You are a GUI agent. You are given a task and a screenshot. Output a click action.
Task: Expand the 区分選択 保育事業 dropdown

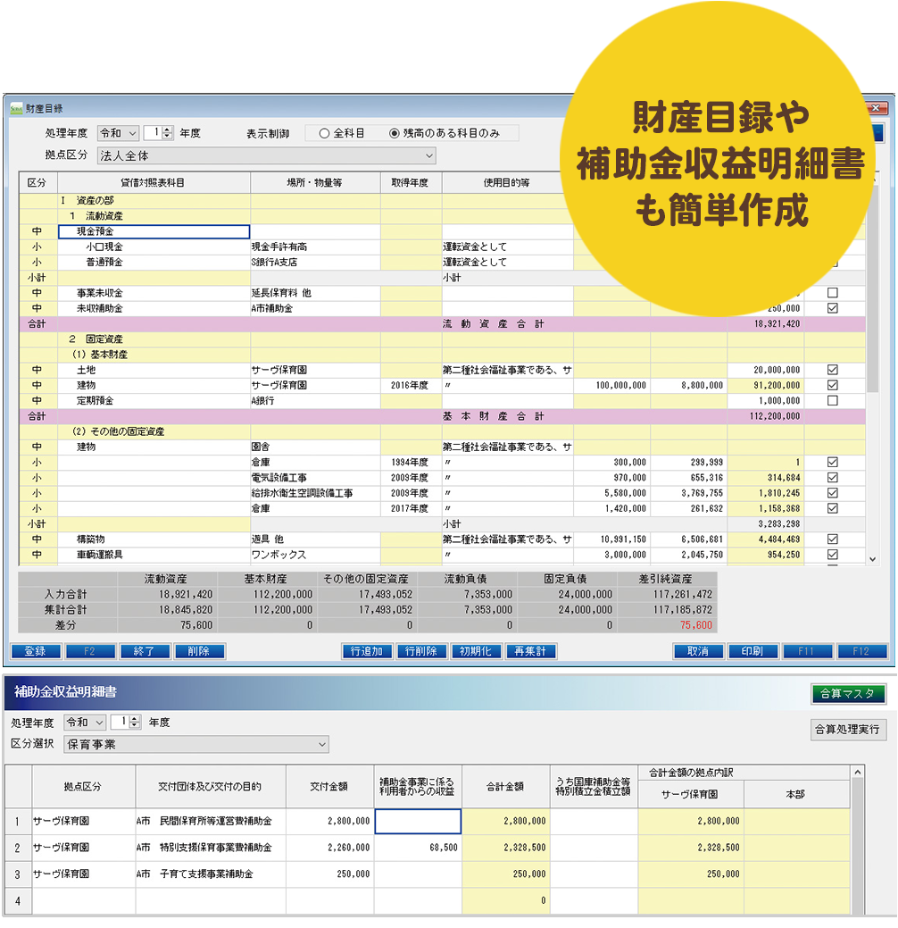click(196, 744)
